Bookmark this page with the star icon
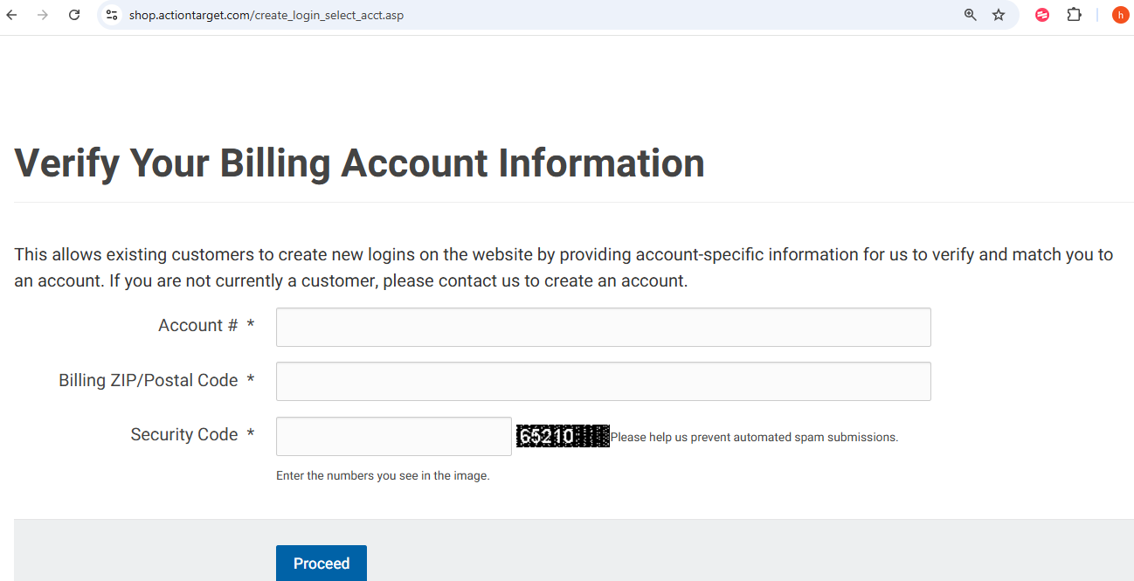This screenshot has width=1134, height=581. click(999, 15)
